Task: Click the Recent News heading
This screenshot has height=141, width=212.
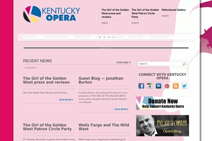Action: click(37, 61)
